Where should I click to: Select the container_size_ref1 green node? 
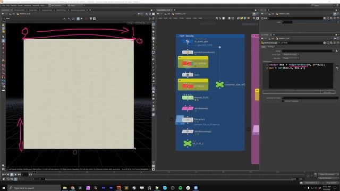219,84
